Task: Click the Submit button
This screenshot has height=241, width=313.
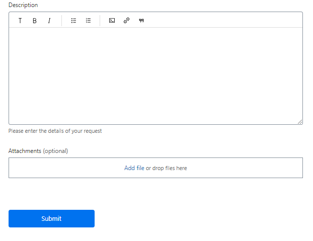Action: [51, 218]
